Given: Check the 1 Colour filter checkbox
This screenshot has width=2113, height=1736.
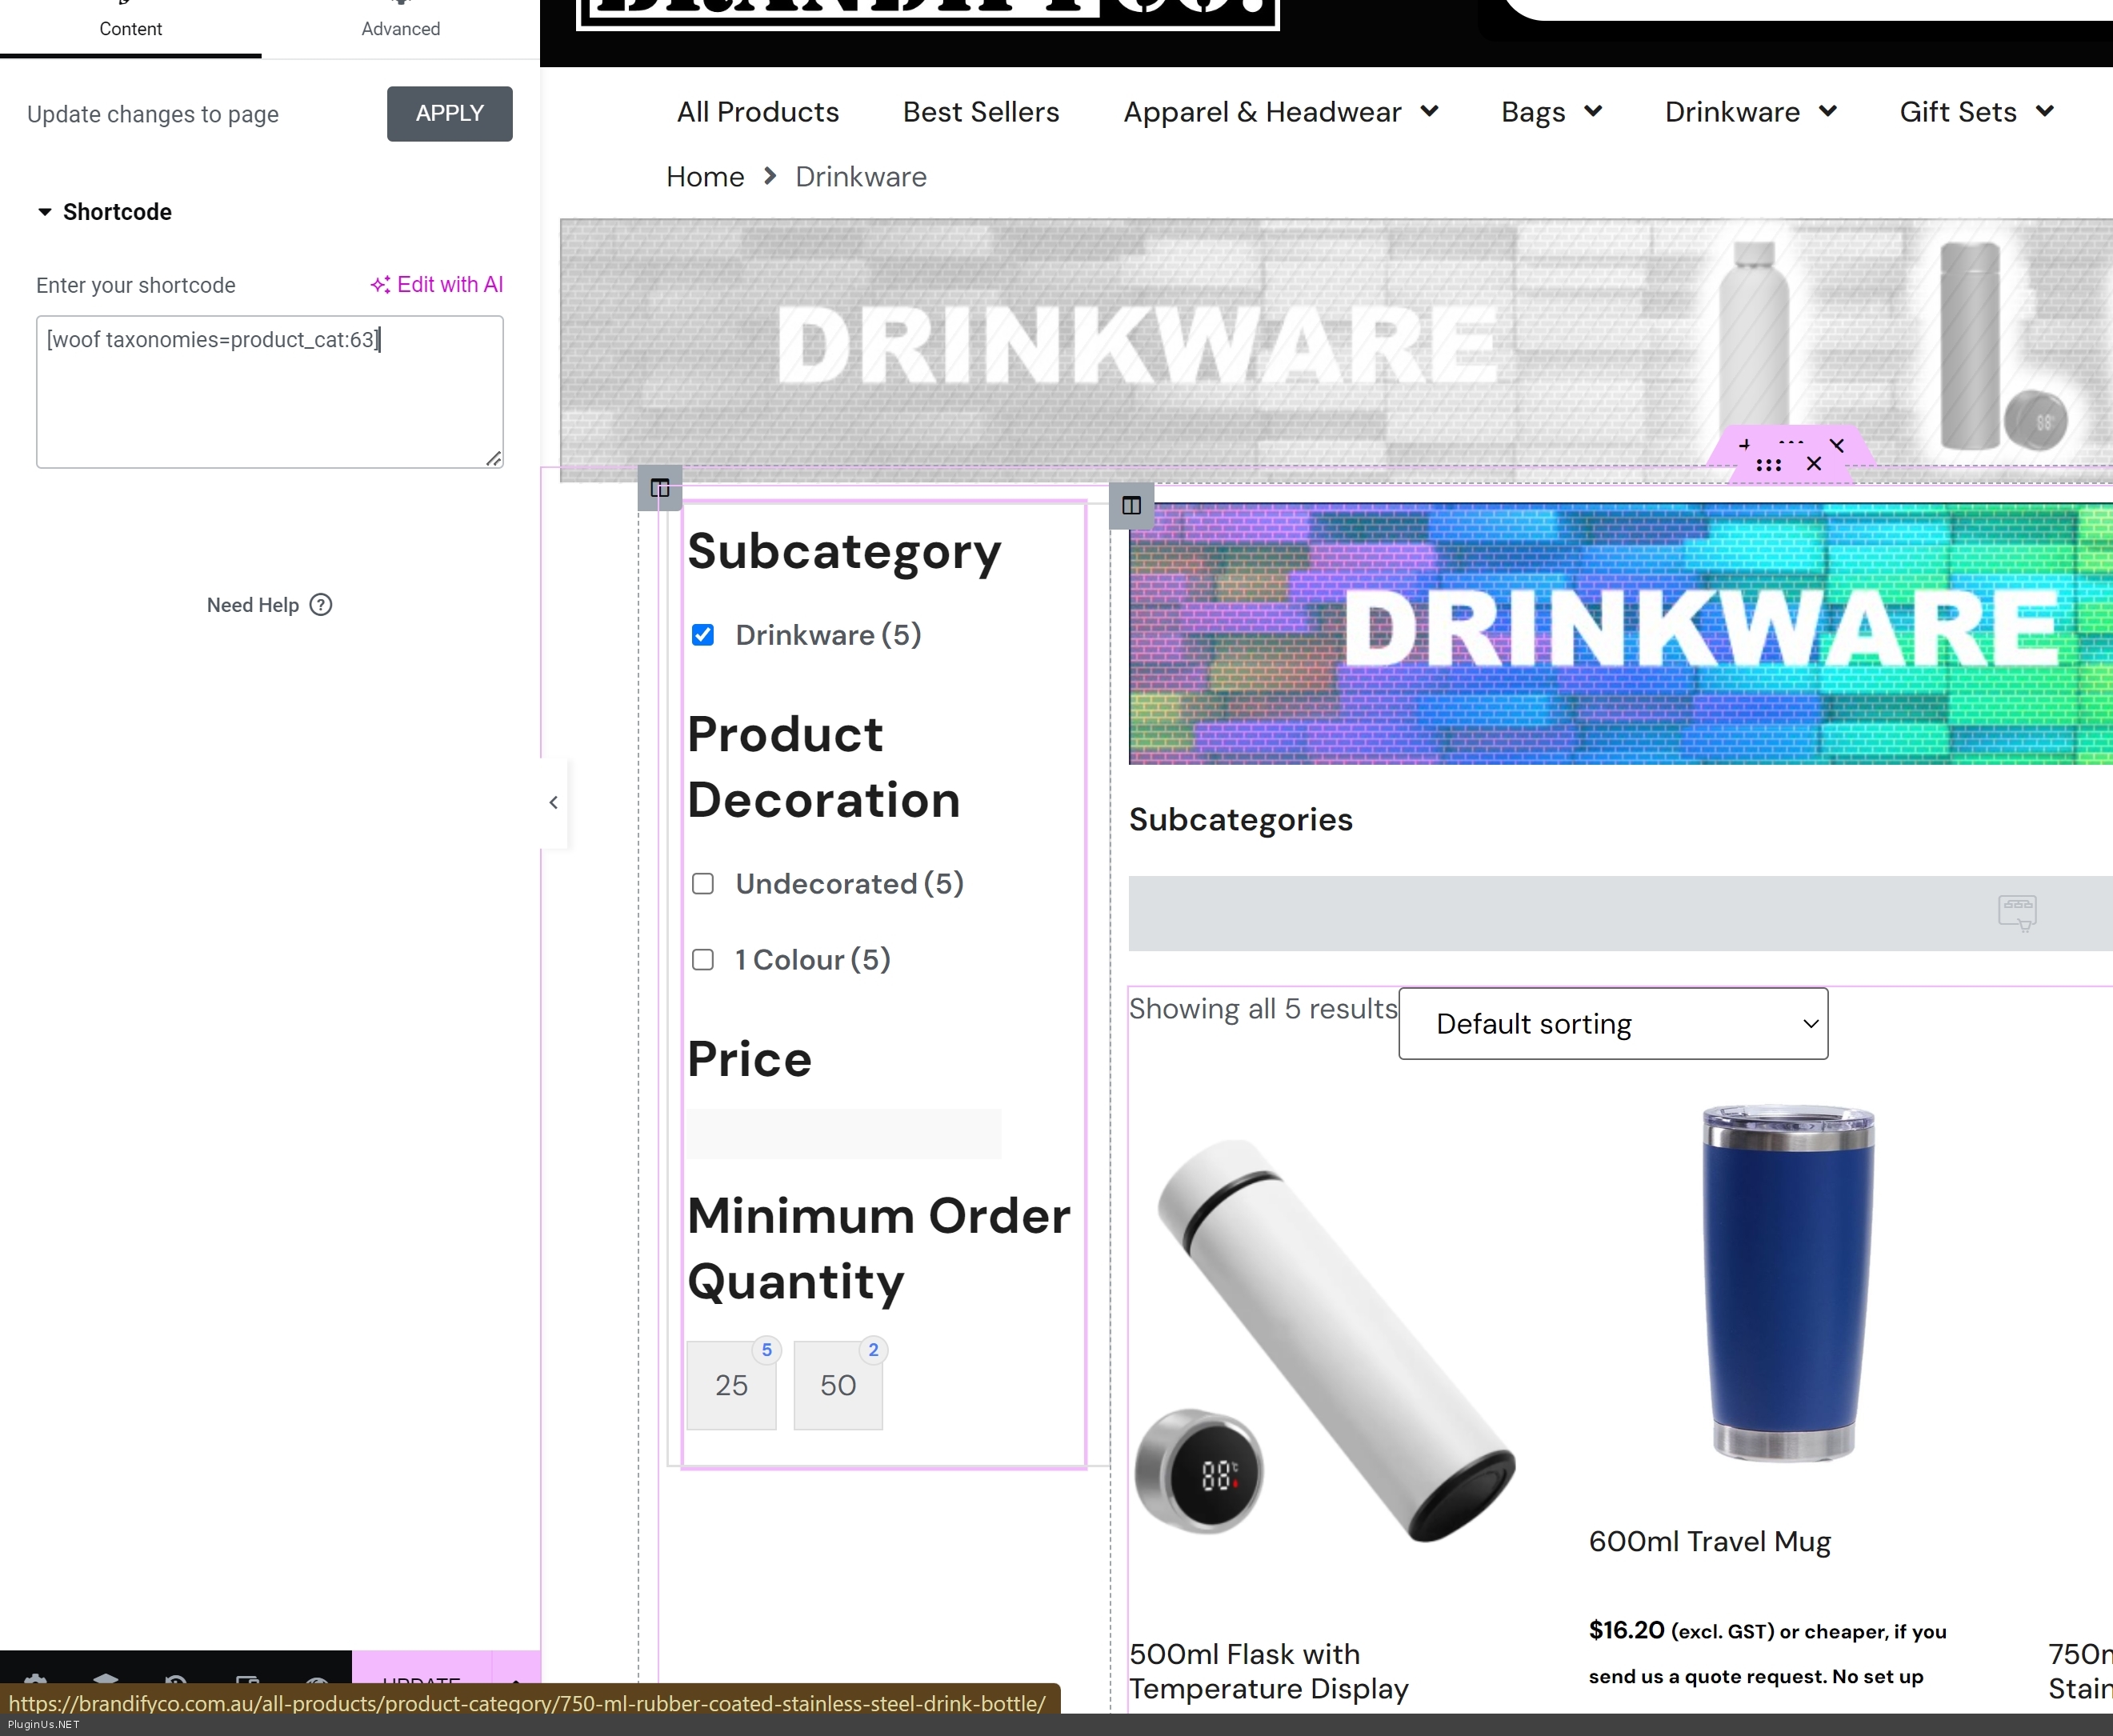Looking at the screenshot, I should (x=703, y=960).
